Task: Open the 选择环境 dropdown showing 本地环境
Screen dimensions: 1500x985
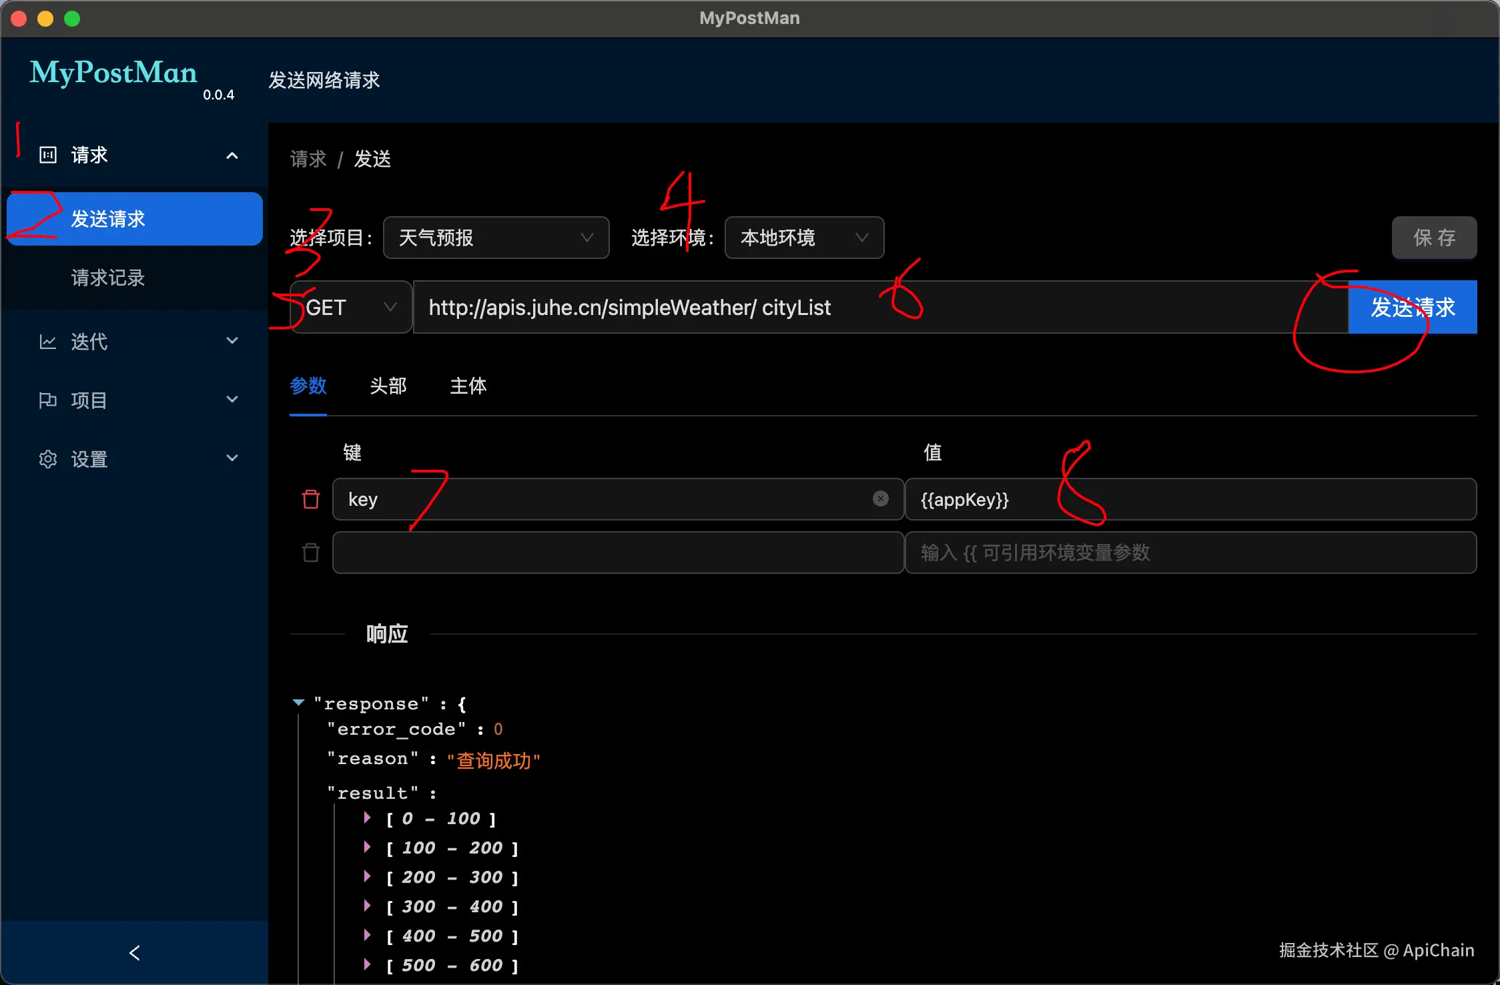Action: tap(803, 238)
